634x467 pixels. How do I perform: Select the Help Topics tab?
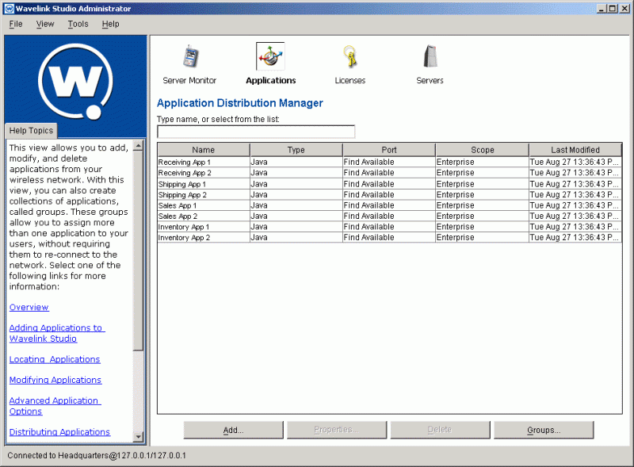tap(31, 130)
